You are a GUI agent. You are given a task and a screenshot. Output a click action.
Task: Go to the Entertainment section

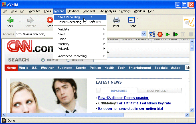140,68
